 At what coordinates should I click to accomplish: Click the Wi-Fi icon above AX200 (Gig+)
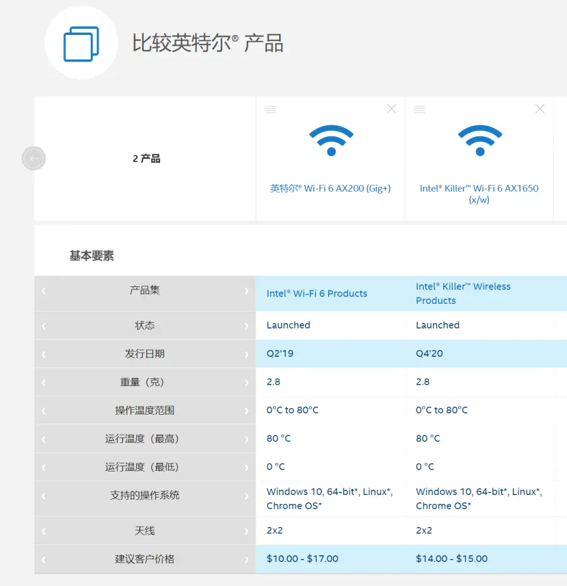[331, 140]
